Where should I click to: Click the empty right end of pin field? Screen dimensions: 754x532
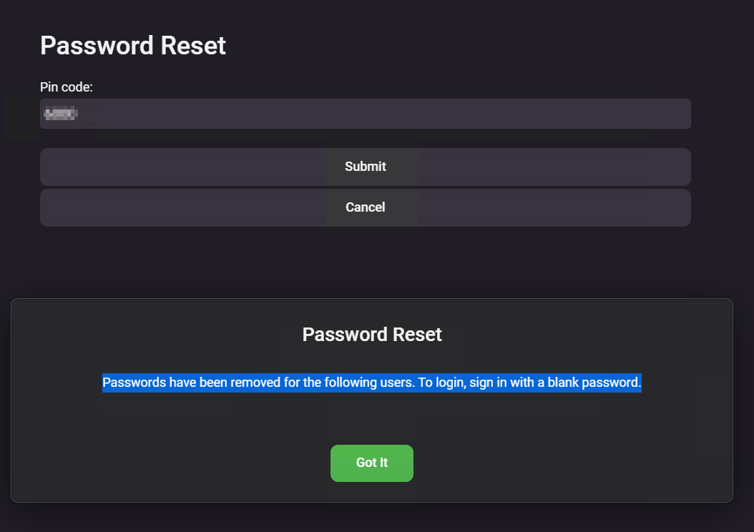coord(644,114)
